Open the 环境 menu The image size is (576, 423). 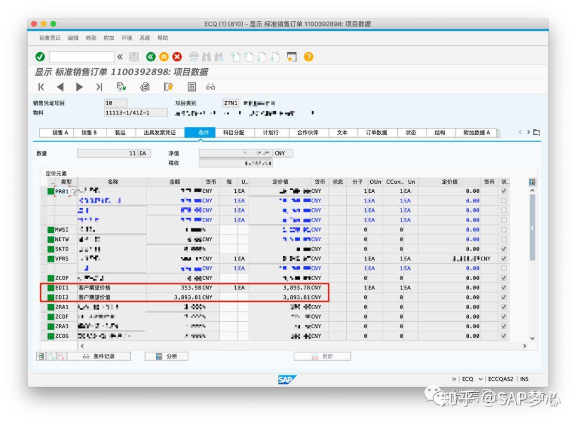pos(127,38)
